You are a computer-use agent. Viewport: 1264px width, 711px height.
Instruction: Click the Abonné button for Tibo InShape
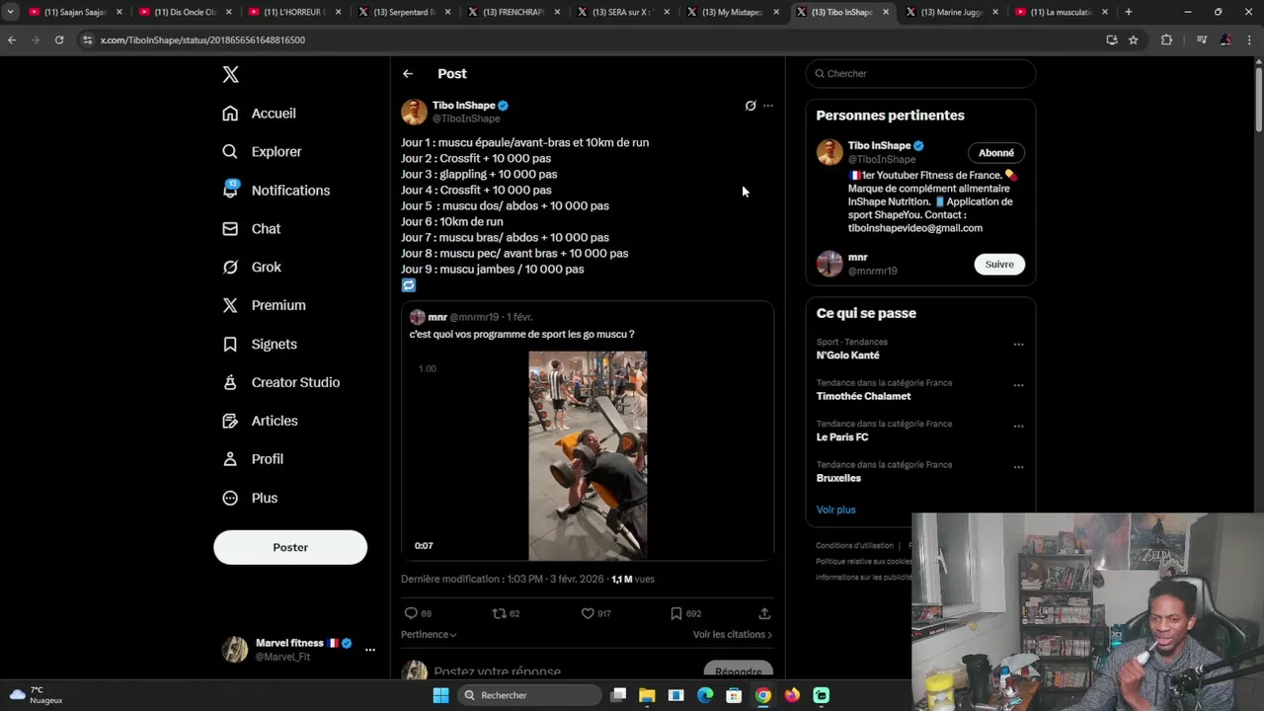click(996, 153)
